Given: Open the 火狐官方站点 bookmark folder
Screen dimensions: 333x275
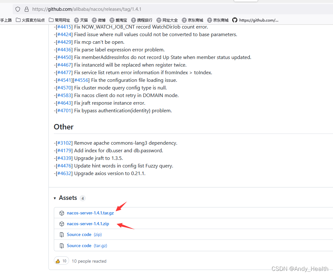Looking at the screenshot, I should [x=30, y=20].
